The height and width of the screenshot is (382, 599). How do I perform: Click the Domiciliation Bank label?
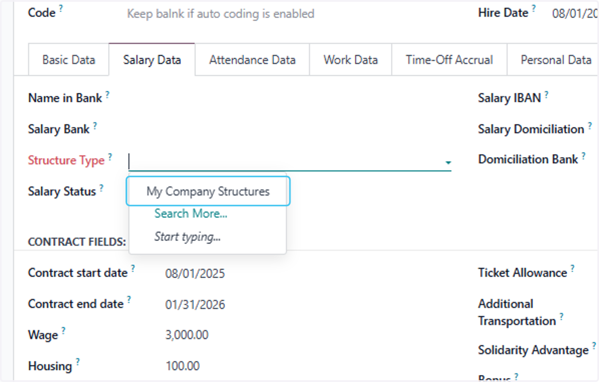[x=528, y=160]
